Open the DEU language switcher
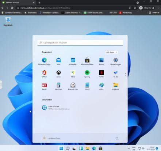 [x=134, y=148]
